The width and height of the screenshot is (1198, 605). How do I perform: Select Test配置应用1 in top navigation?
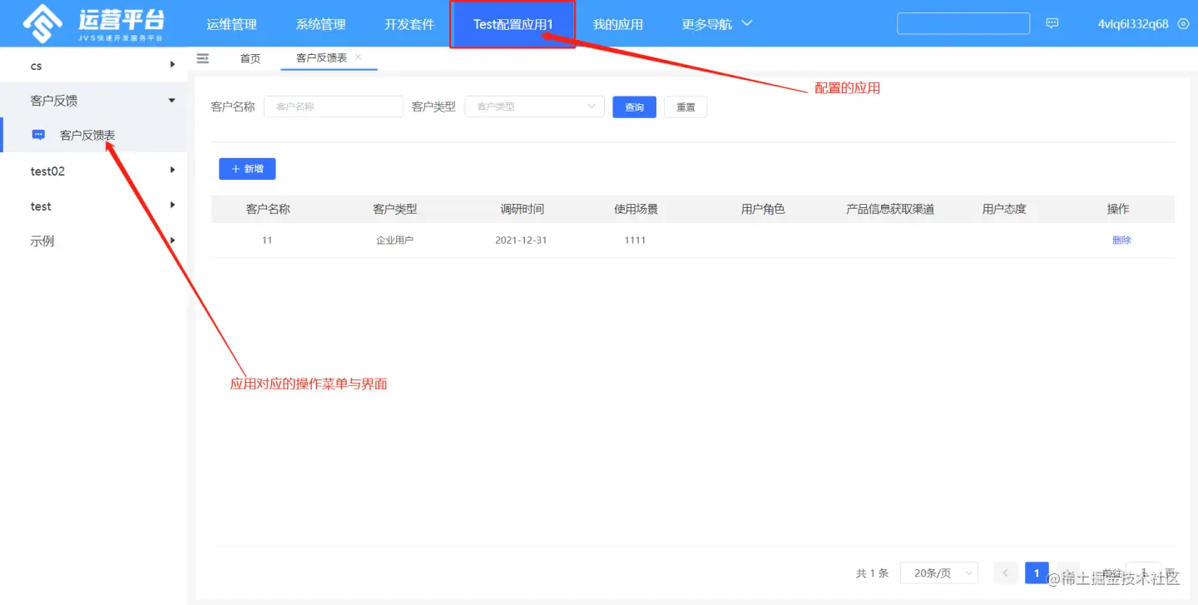[512, 24]
